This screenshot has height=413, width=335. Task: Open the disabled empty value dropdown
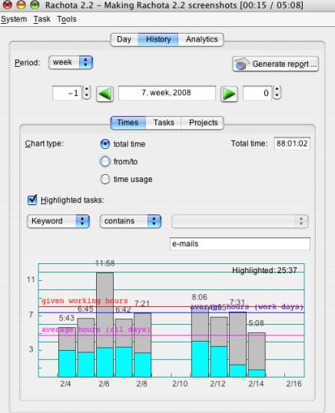coord(240,221)
